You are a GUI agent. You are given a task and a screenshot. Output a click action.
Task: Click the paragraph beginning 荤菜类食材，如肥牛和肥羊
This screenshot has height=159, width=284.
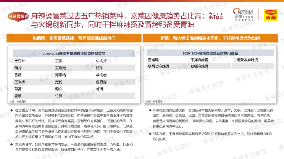click(74, 147)
